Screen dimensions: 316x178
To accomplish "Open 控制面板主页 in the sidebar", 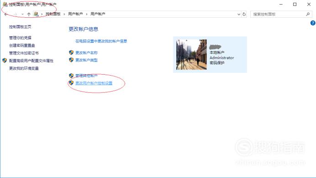I will tap(20, 27).
